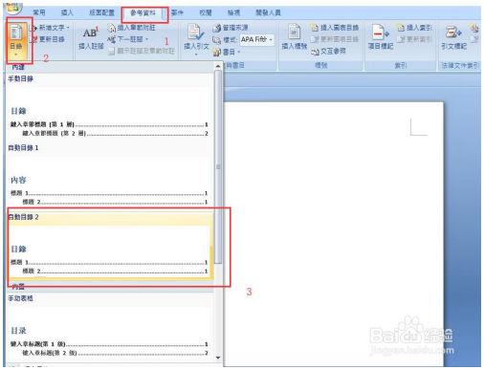484x370 pixels.
Task: Select 插入圖表目錄 table of figures
Action: tap(335, 28)
